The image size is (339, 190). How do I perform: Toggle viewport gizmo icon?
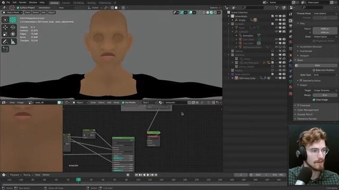(x=182, y=13)
